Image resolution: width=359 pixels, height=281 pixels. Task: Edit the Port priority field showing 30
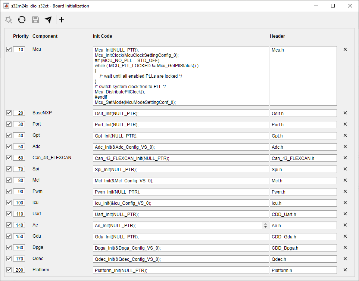(x=19, y=124)
